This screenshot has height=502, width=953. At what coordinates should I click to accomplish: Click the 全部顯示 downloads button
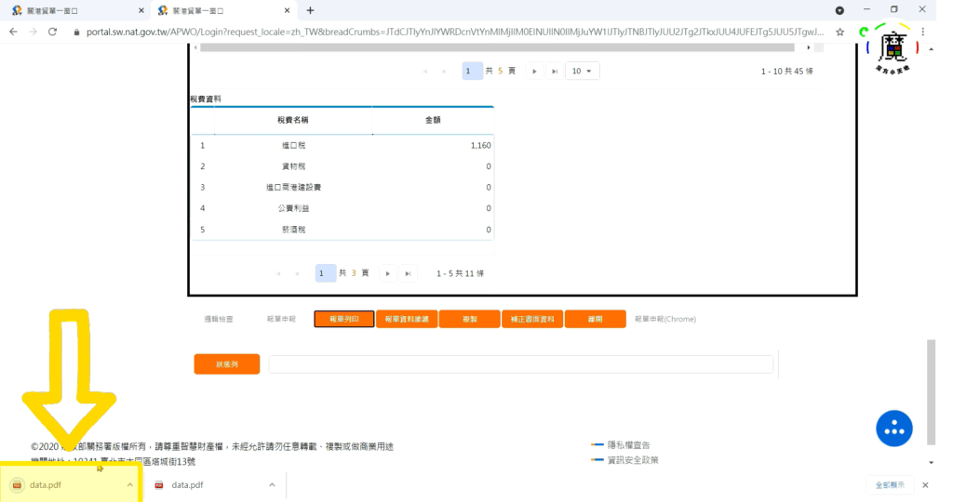(x=890, y=485)
